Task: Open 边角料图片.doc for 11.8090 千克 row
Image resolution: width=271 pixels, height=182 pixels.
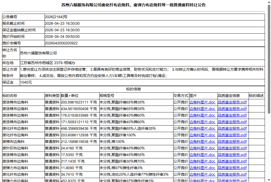Action: click(202, 168)
